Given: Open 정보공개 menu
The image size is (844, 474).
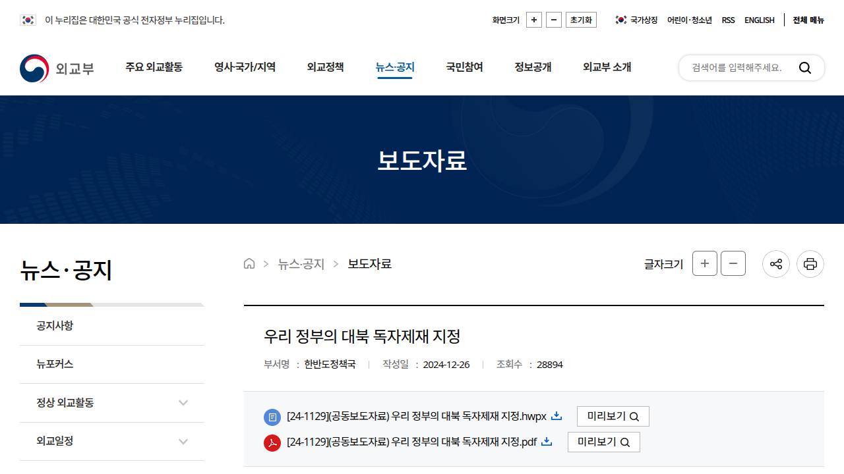Looking at the screenshot, I should point(533,67).
